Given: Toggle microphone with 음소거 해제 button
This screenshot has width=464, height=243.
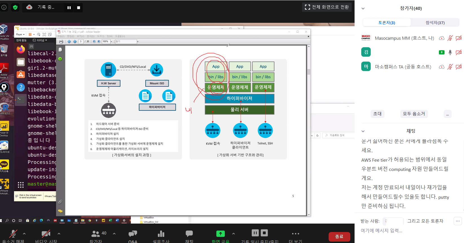Looking at the screenshot, I should pyautogui.click(x=13, y=234).
